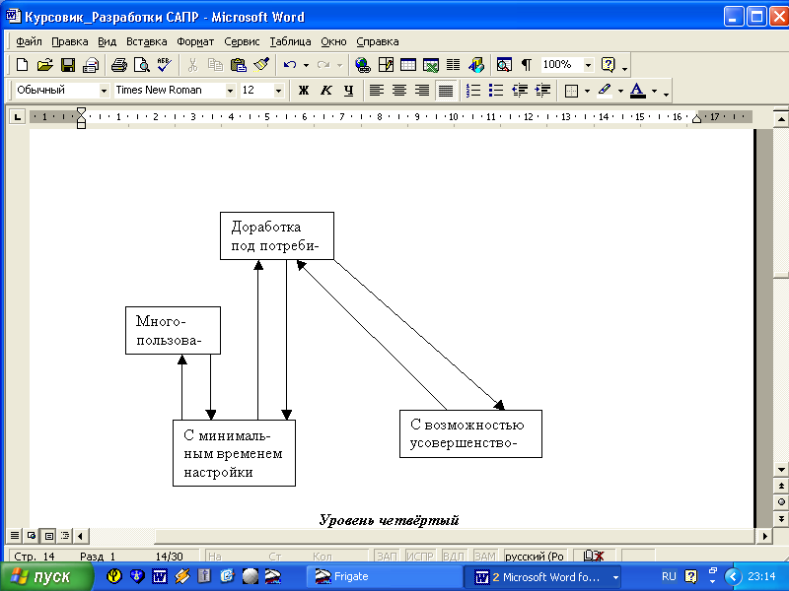Screen dimensions: 789x591
Task: Align the text to the left
Action: pyautogui.click(x=377, y=91)
